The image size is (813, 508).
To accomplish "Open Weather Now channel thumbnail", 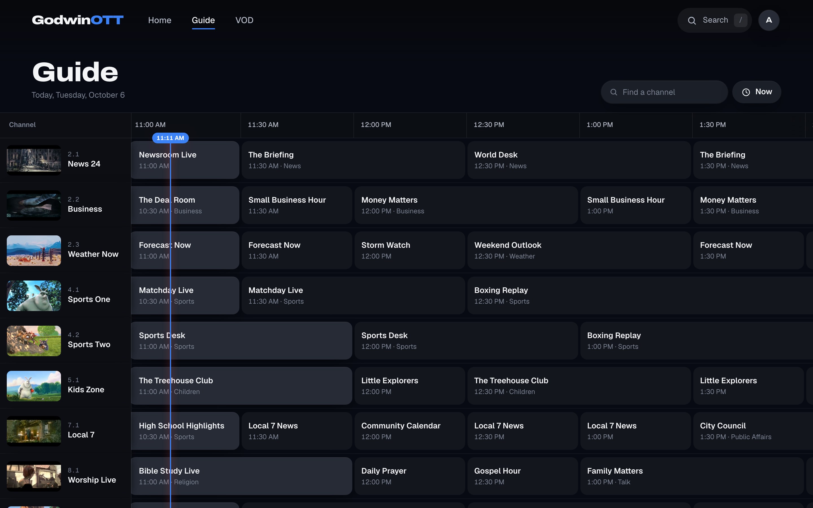I will pyautogui.click(x=34, y=251).
